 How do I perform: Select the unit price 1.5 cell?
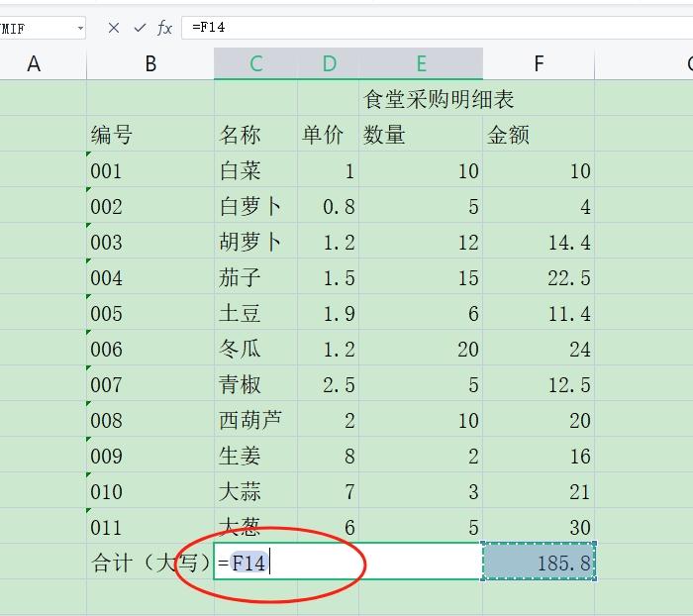tap(329, 277)
